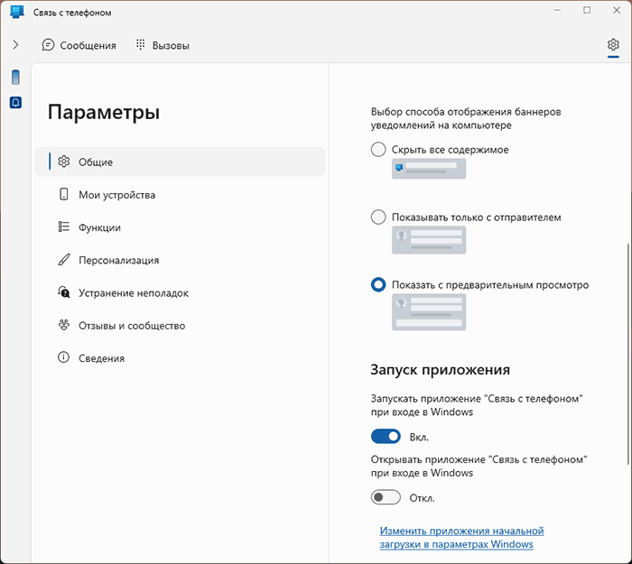Open the Сведения section
Image resolution: width=632 pixels, height=564 pixels.
point(180,357)
